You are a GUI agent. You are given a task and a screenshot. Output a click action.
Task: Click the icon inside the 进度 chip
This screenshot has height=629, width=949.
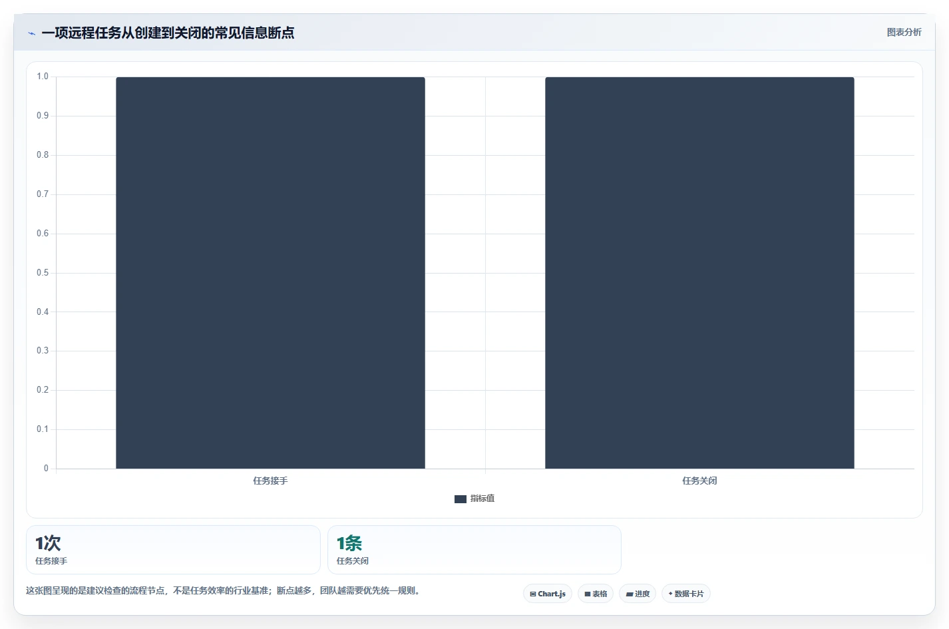click(x=630, y=594)
